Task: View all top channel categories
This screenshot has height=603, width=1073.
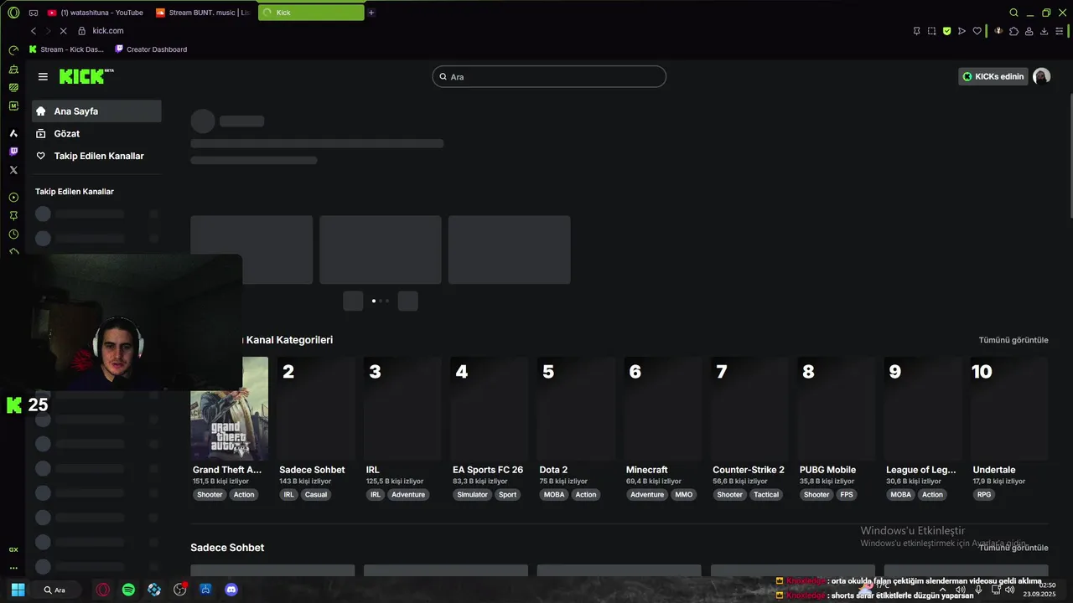Action: tap(1013, 340)
